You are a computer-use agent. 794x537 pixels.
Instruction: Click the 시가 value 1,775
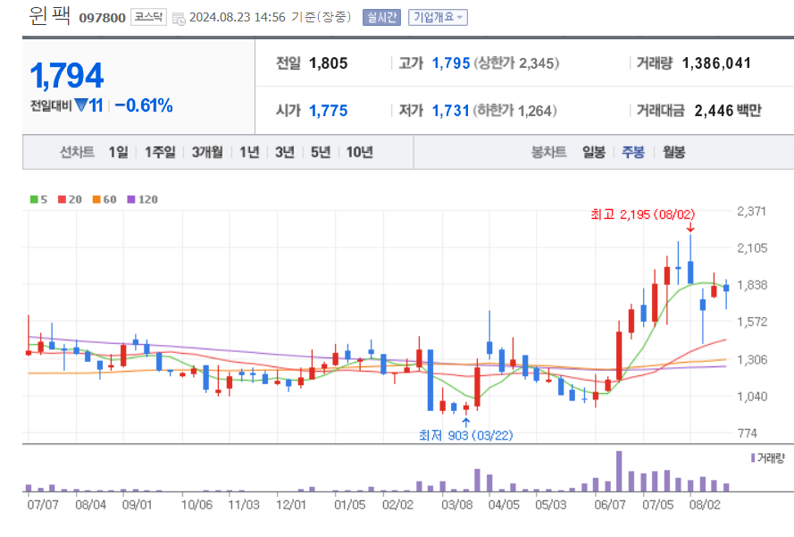coord(328,111)
